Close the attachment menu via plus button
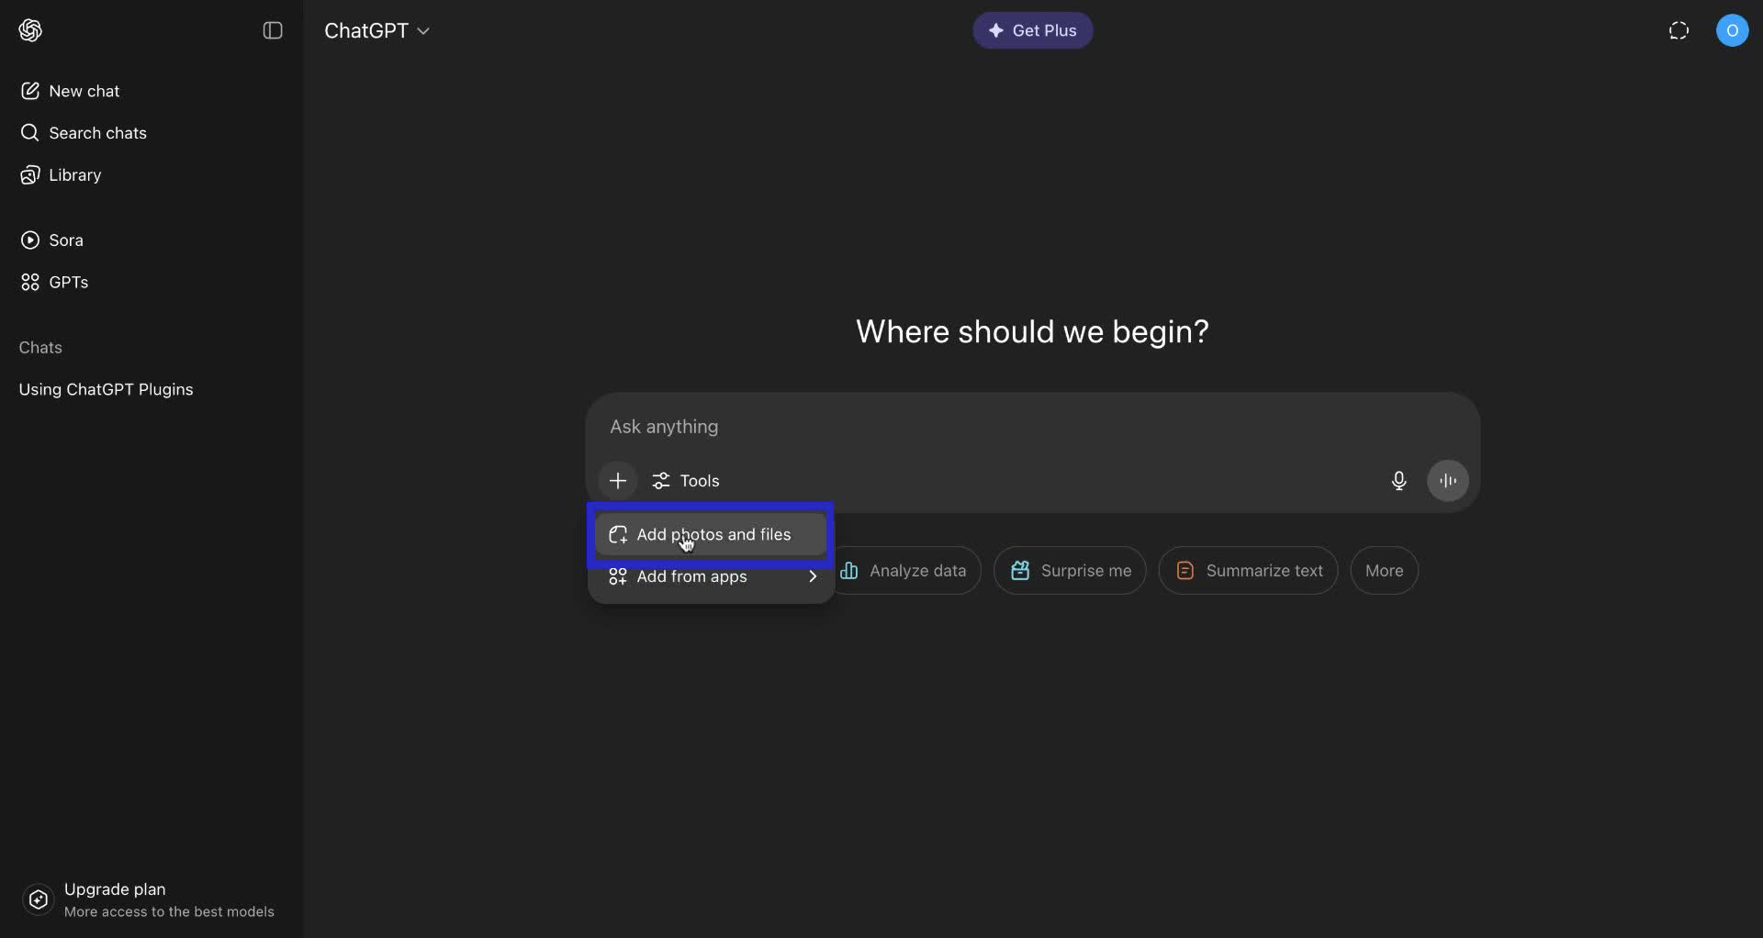Screen dimensions: 1763x938 [618, 481]
